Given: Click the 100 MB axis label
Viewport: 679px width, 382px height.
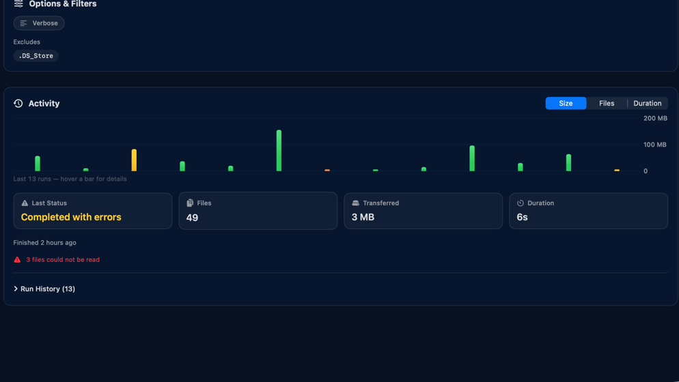Looking at the screenshot, I should coord(654,145).
